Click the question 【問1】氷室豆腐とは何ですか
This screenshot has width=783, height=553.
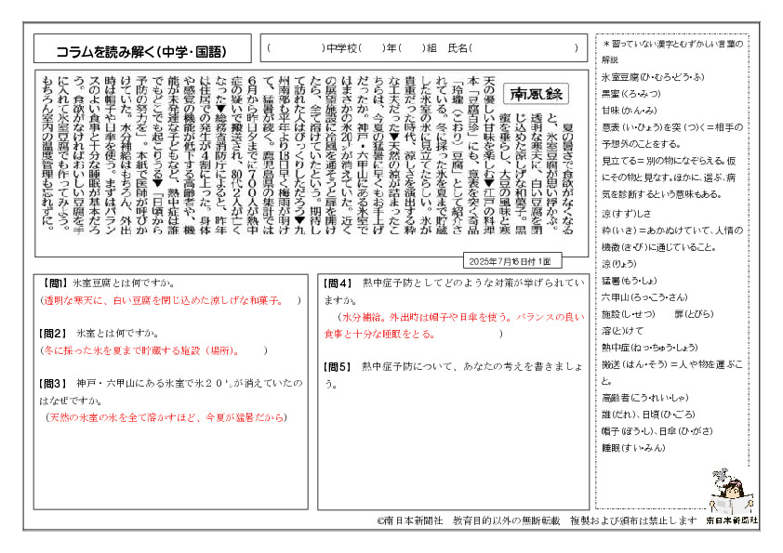click(x=110, y=283)
